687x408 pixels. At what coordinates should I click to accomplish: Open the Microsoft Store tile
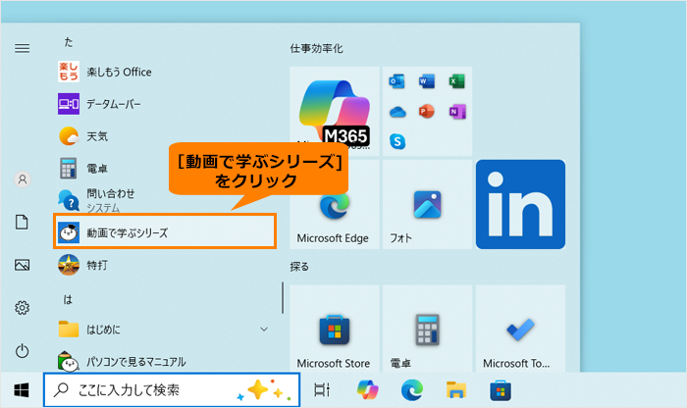(335, 329)
